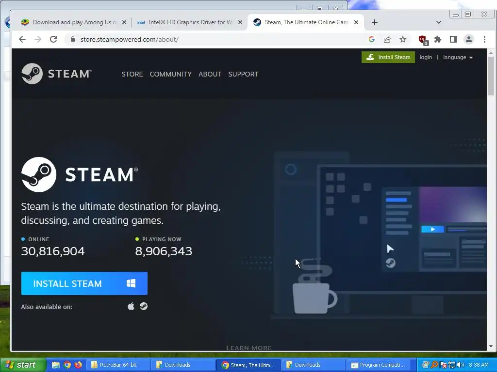This screenshot has width=497, height=372.
Task: Open the tab search chevron
Action: [439, 22]
